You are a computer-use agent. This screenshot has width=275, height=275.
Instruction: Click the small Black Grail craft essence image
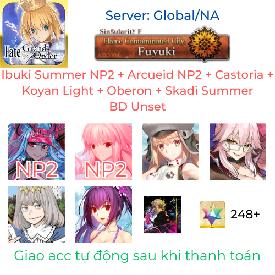pyautogui.click(x=162, y=215)
